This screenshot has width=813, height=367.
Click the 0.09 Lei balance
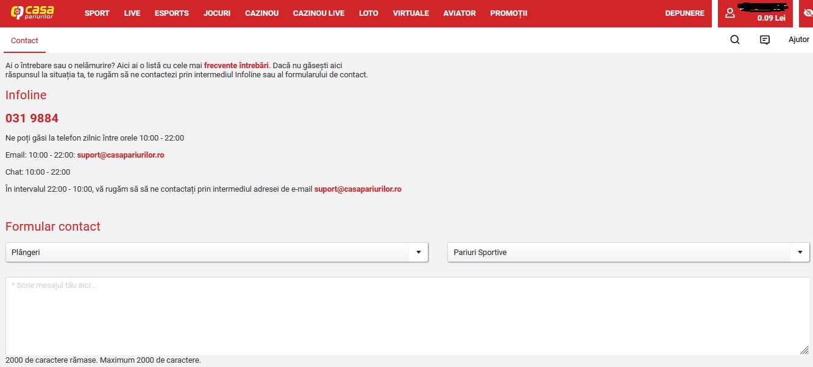pos(771,18)
